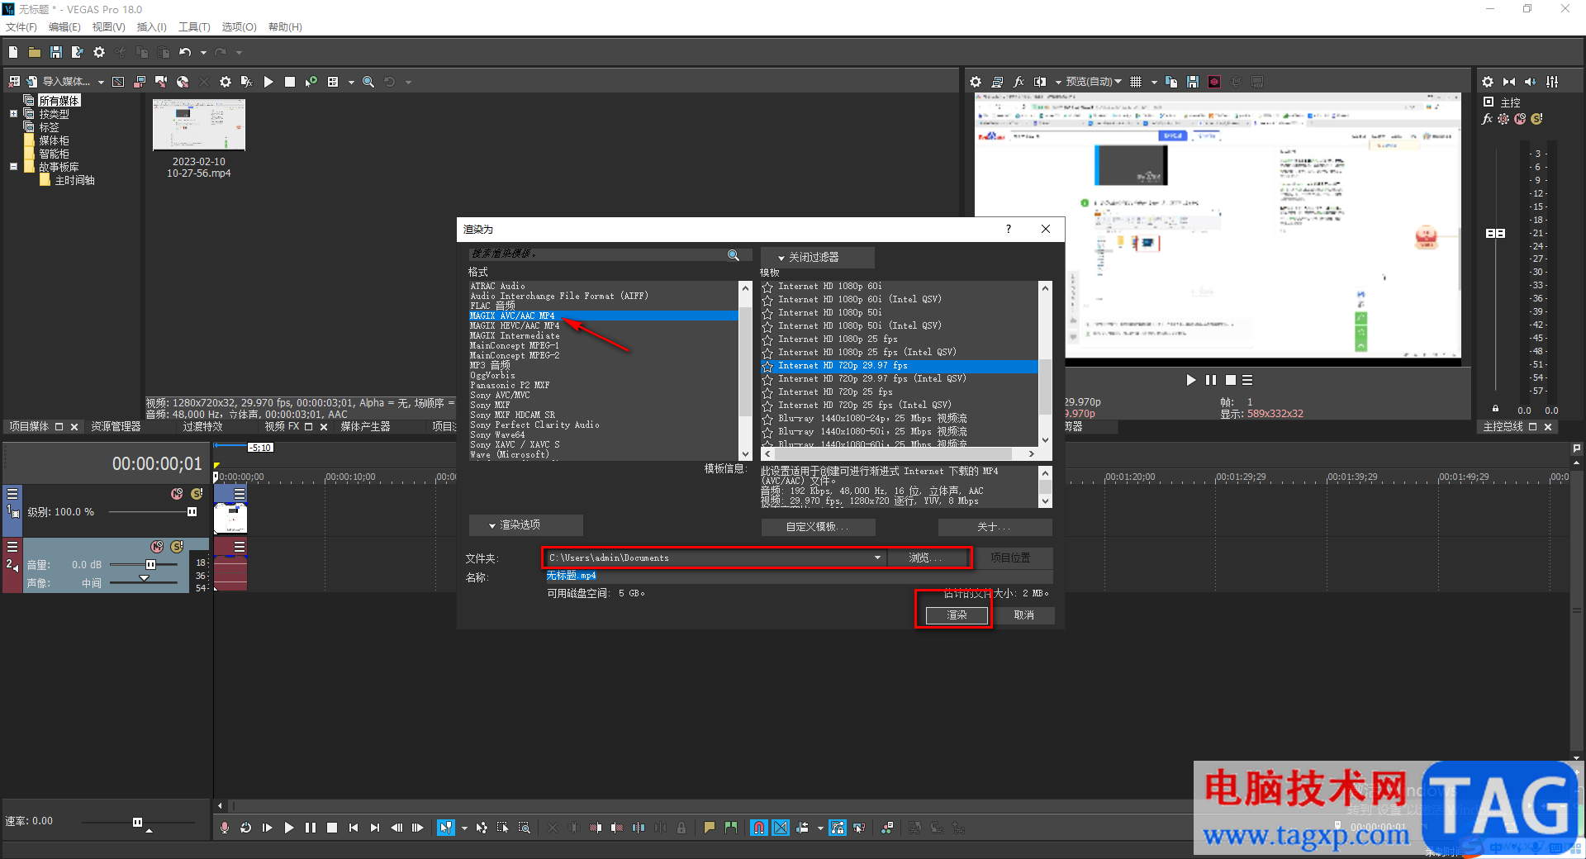Open 自定义模板... customize template button
This screenshot has width=1586, height=859.
click(x=818, y=527)
